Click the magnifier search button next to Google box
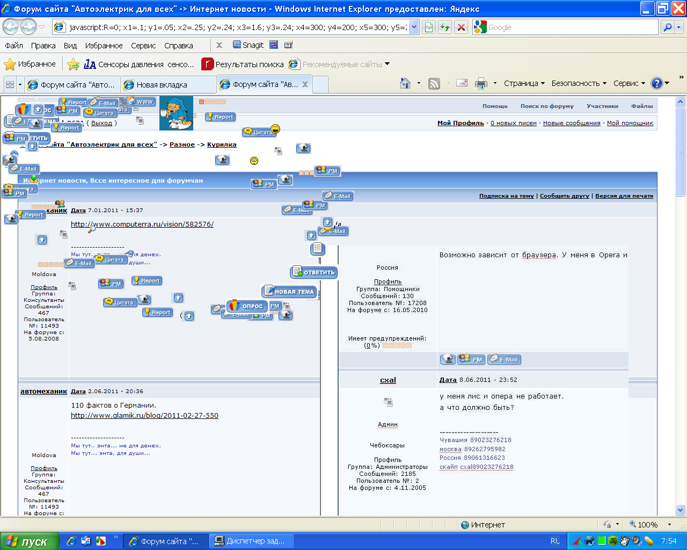This screenshot has width=687, height=550. [667, 27]
